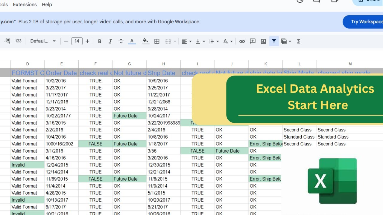
Task: Open the 123 more formats menu
Action: point(18,41)
